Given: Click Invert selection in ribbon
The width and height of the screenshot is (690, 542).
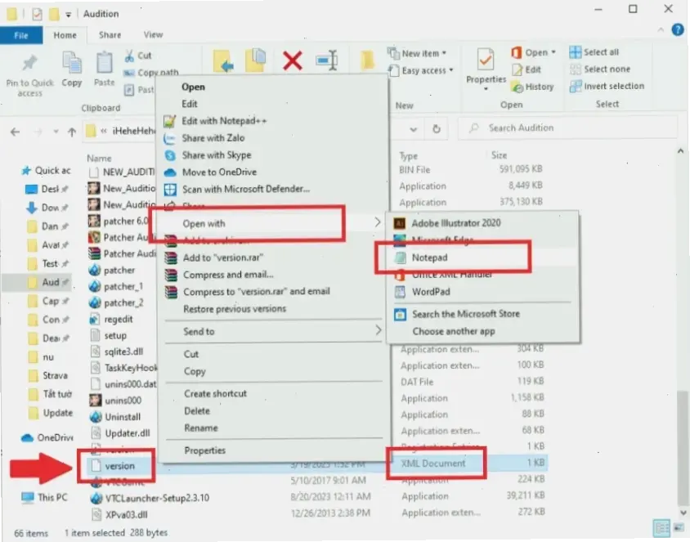Looking at the screenshot, I should point(607,86).
